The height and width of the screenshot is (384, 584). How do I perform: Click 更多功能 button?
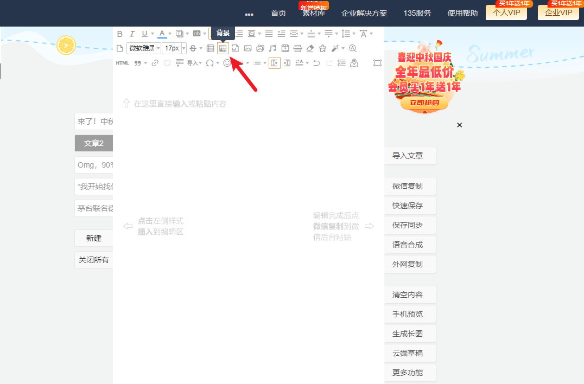(x=410, y=373)
